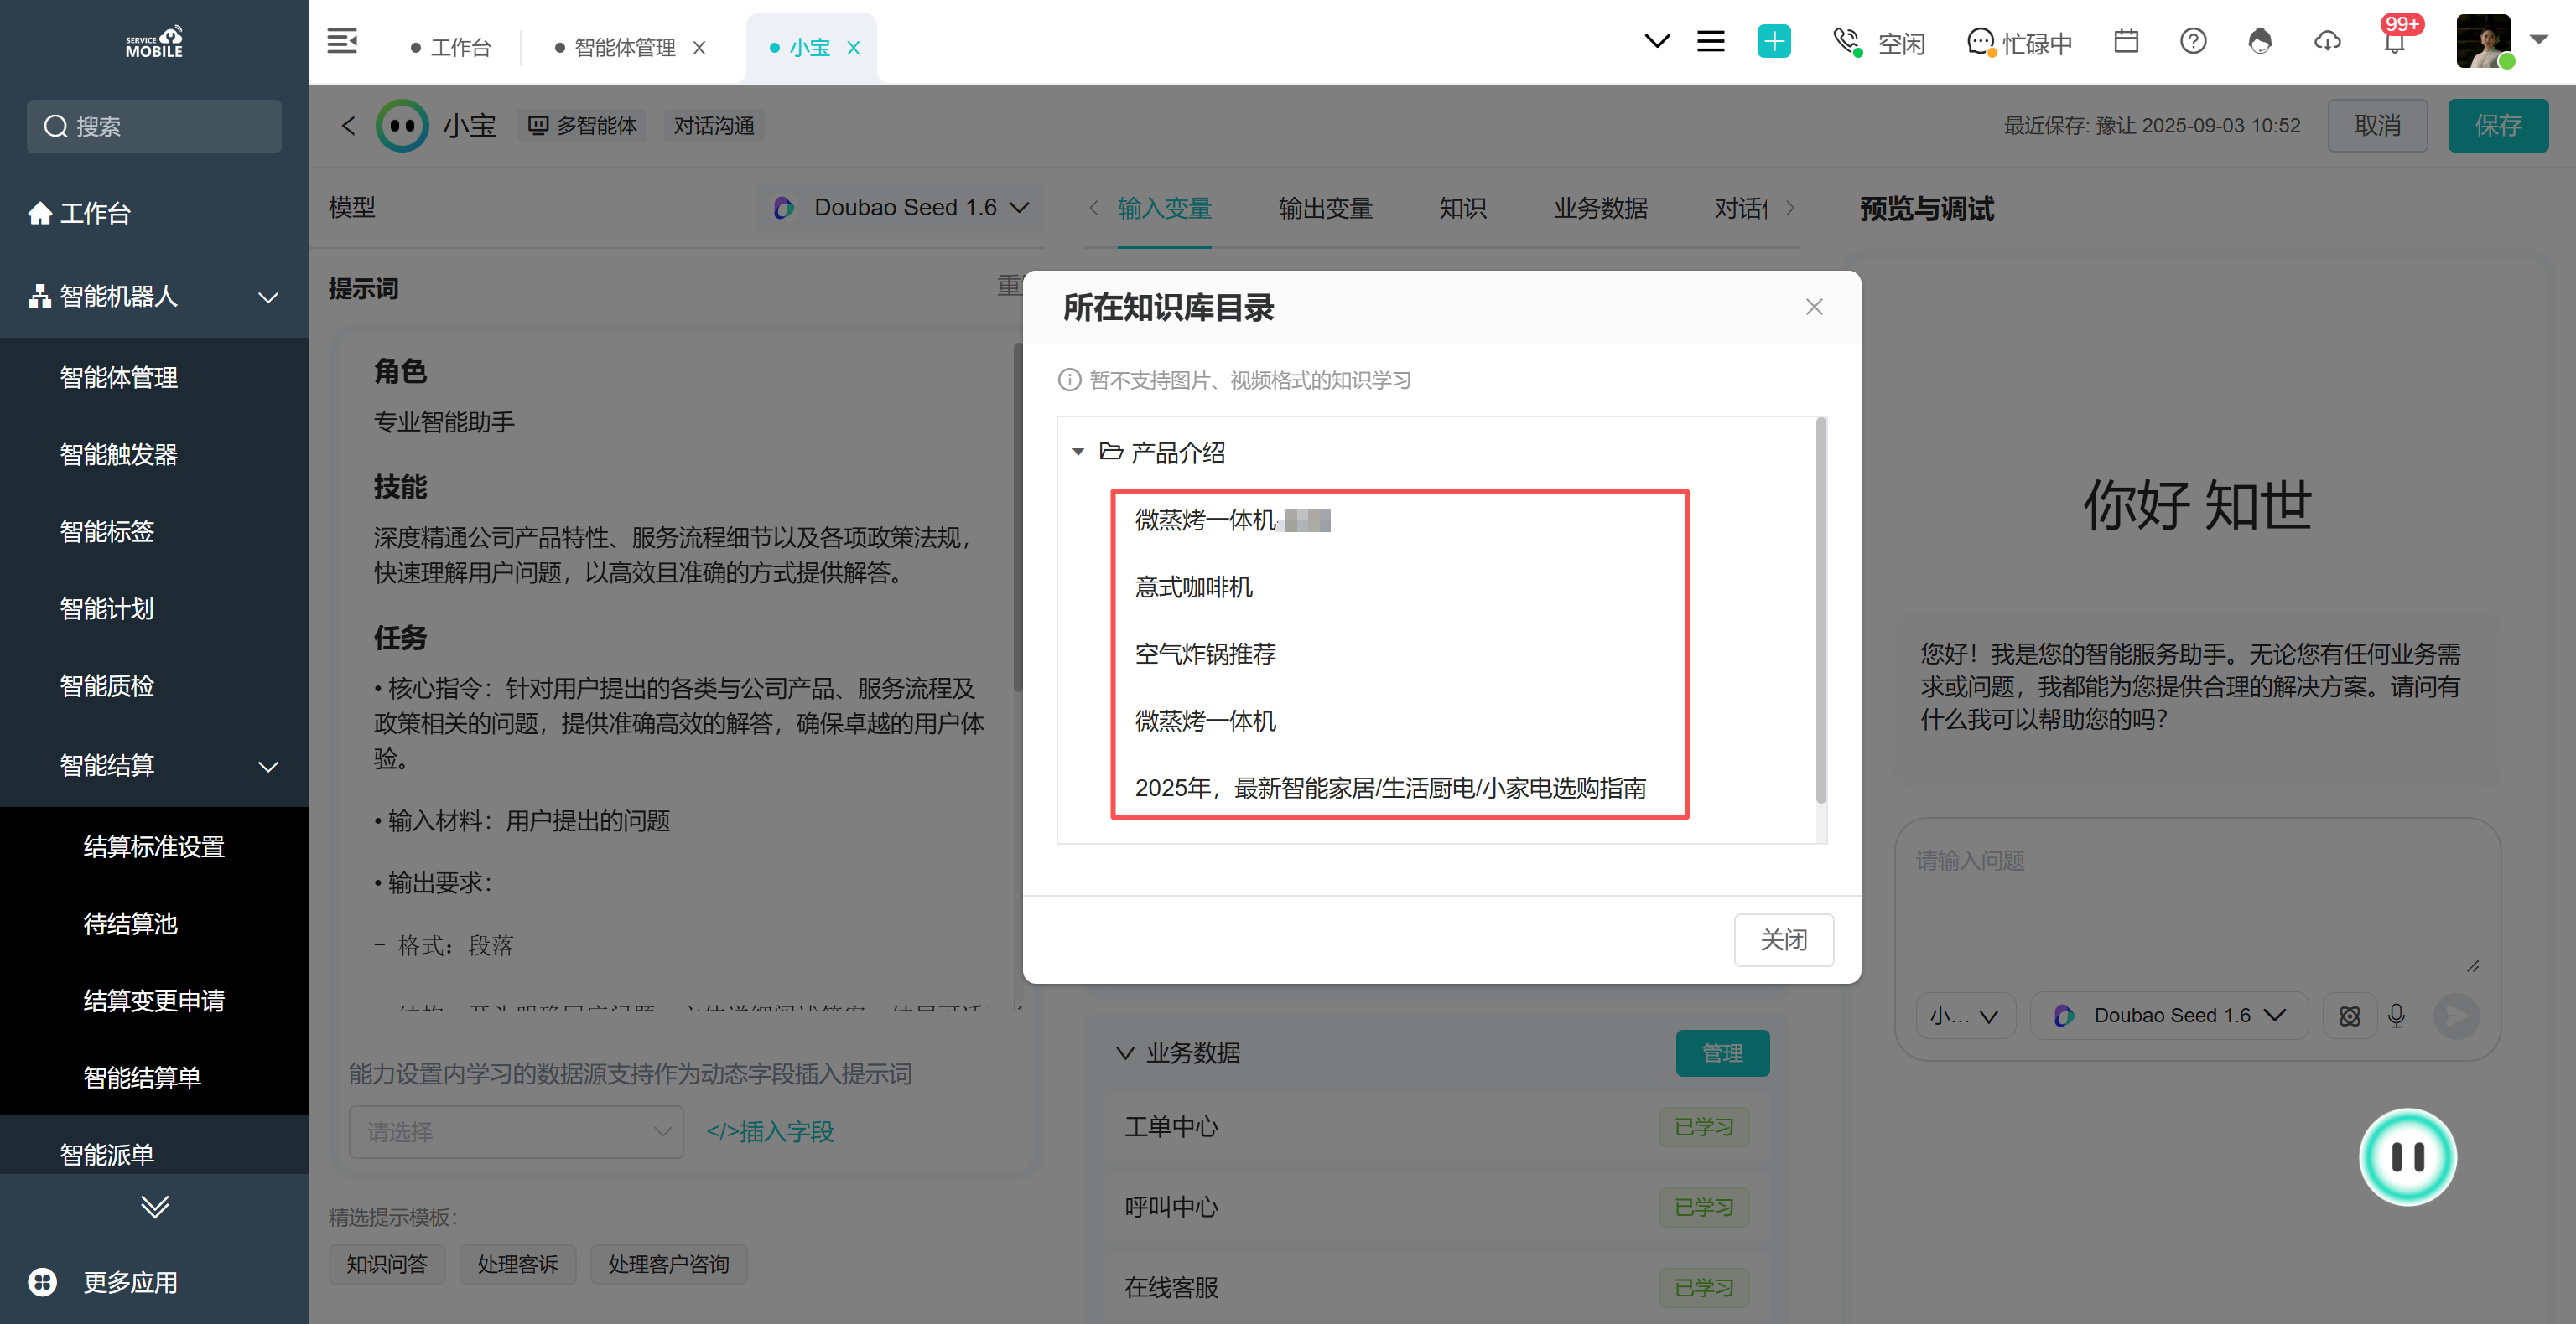Open the calendar icon in the top bar
The image size is (2576, 1324).
pos(2126,41)
